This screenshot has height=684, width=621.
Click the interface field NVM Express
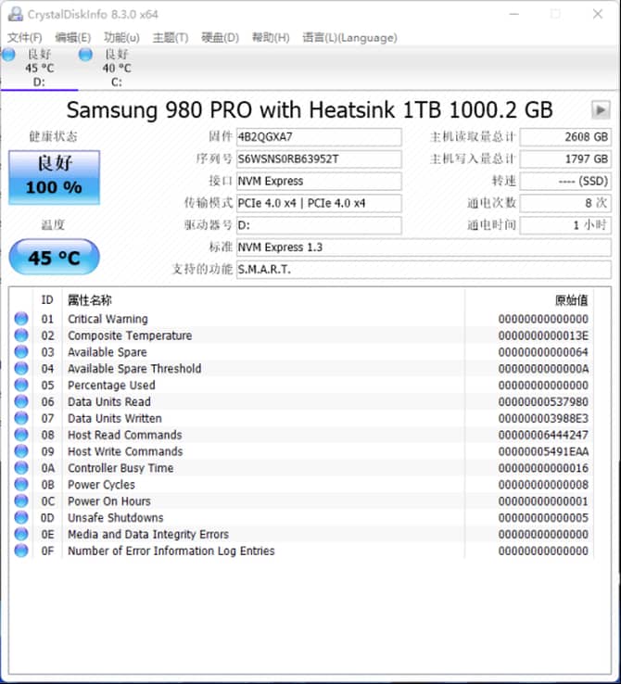click(319, 181)
